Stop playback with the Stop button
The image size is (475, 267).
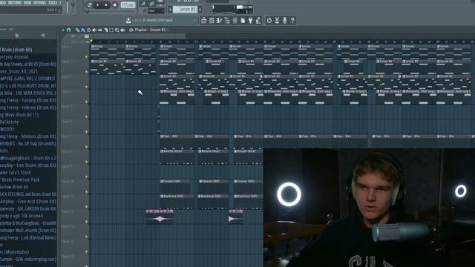(105, 5)
